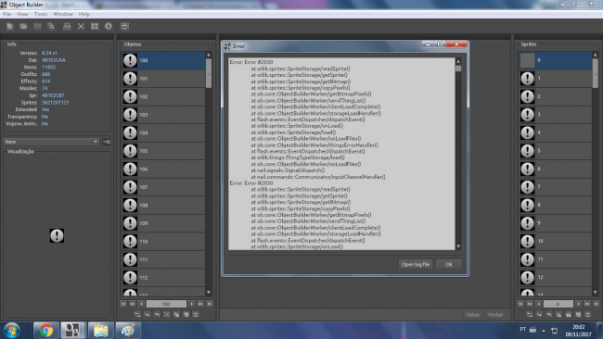
Task: Click the Remove sprite trash icon
Action: 587,314
